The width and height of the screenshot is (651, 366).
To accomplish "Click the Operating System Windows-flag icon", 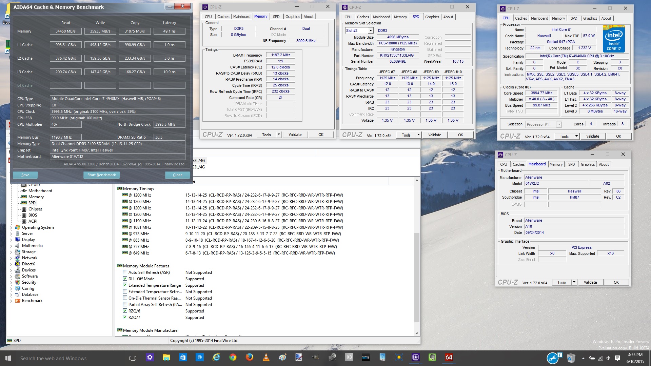I will coord(18,227).
